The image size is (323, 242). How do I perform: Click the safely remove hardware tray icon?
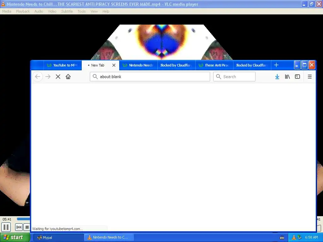click(300, 238)
